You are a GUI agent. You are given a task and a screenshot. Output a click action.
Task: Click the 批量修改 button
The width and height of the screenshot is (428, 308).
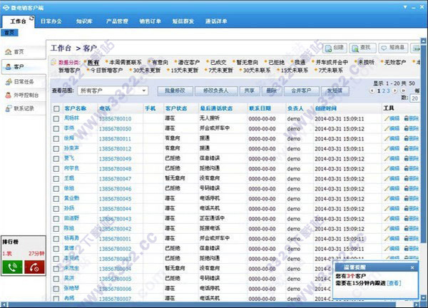click(175, 91)
